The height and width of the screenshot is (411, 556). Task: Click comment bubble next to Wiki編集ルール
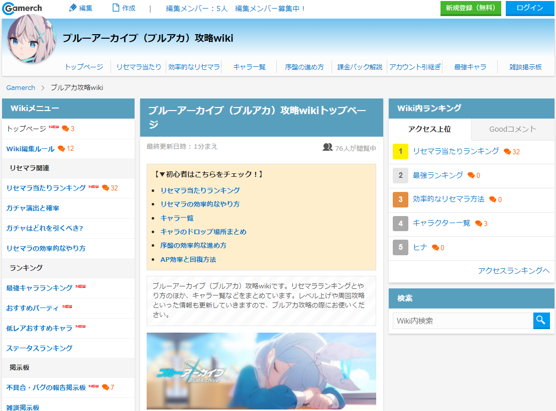tap(61, 149)
